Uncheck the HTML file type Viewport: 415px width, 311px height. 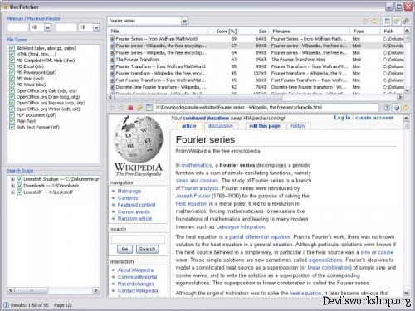pyautogui.click(x=12, y=54)
